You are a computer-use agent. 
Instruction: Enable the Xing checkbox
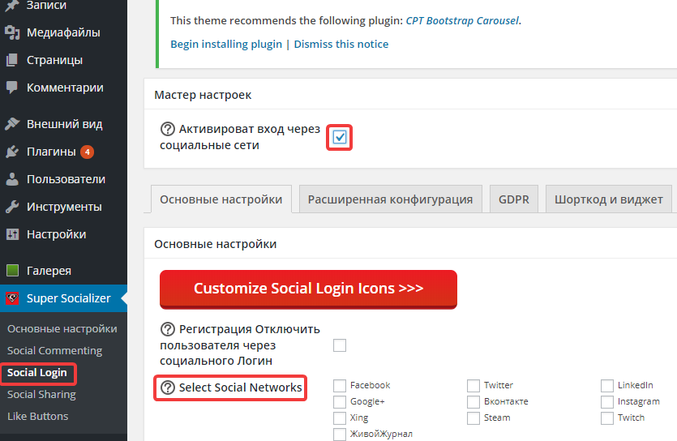[x=340, y=418]
